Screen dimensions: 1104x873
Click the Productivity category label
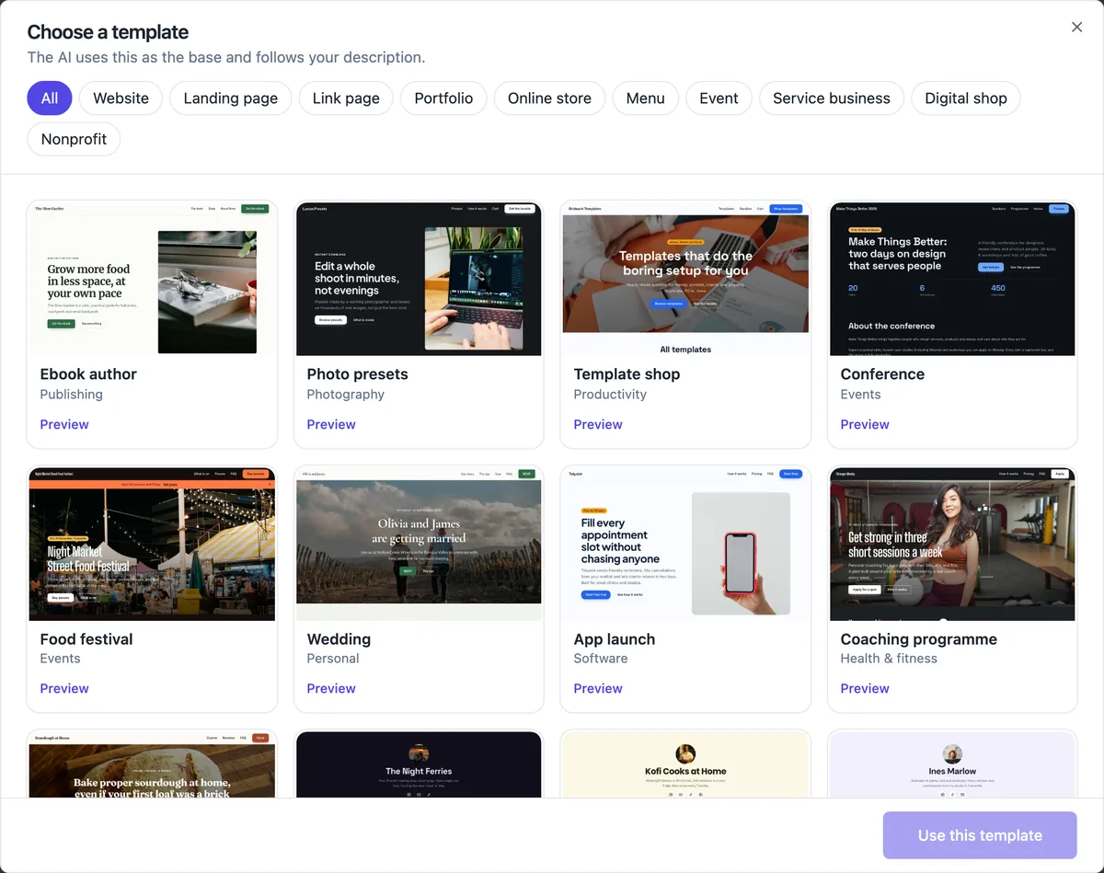point(610,395)
